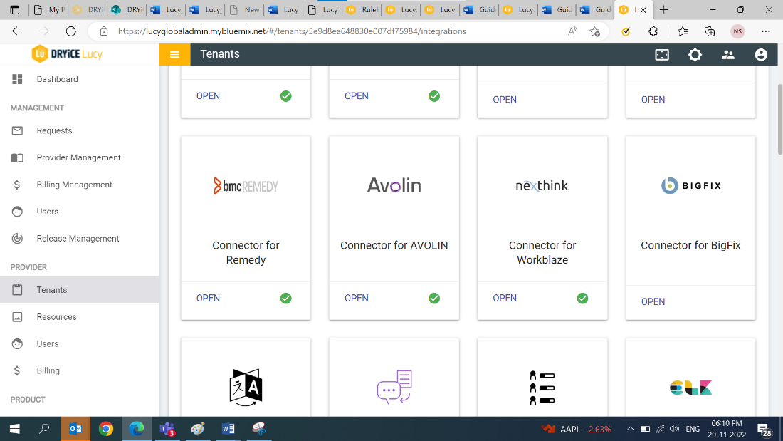Image resolution: width=783 pixels, height=441 pixels.
Task: Open Chrome from taskbar
Action: coord(106,428)
